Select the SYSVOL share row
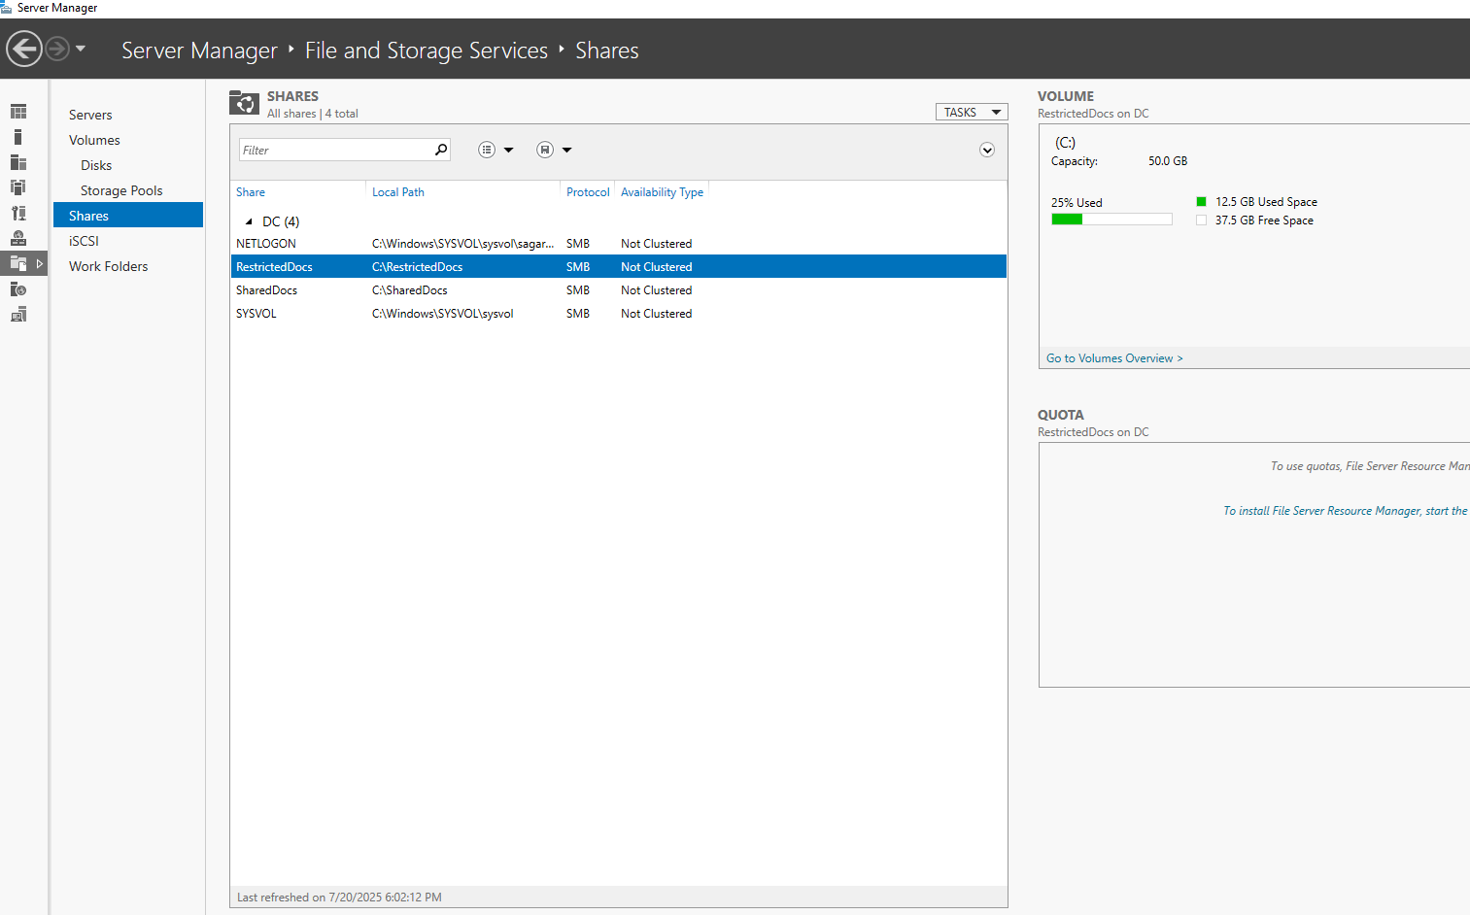This screenshot has width=1470, height=915. 619,314
